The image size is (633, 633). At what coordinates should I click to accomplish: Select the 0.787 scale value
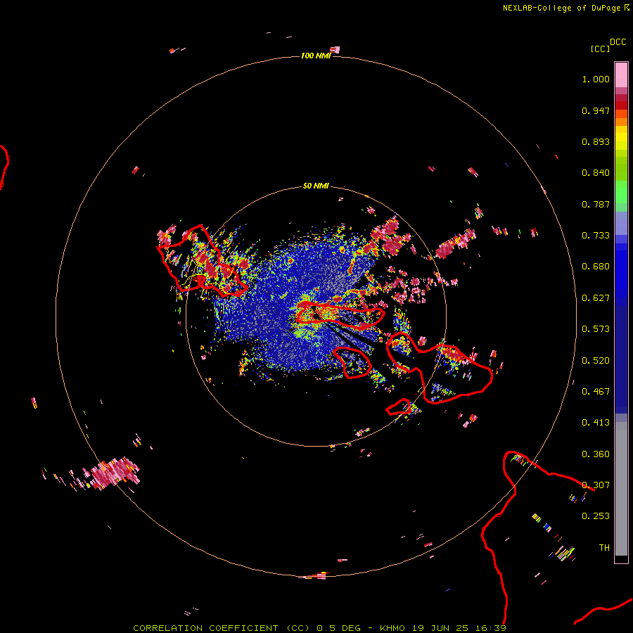(596, 204)
